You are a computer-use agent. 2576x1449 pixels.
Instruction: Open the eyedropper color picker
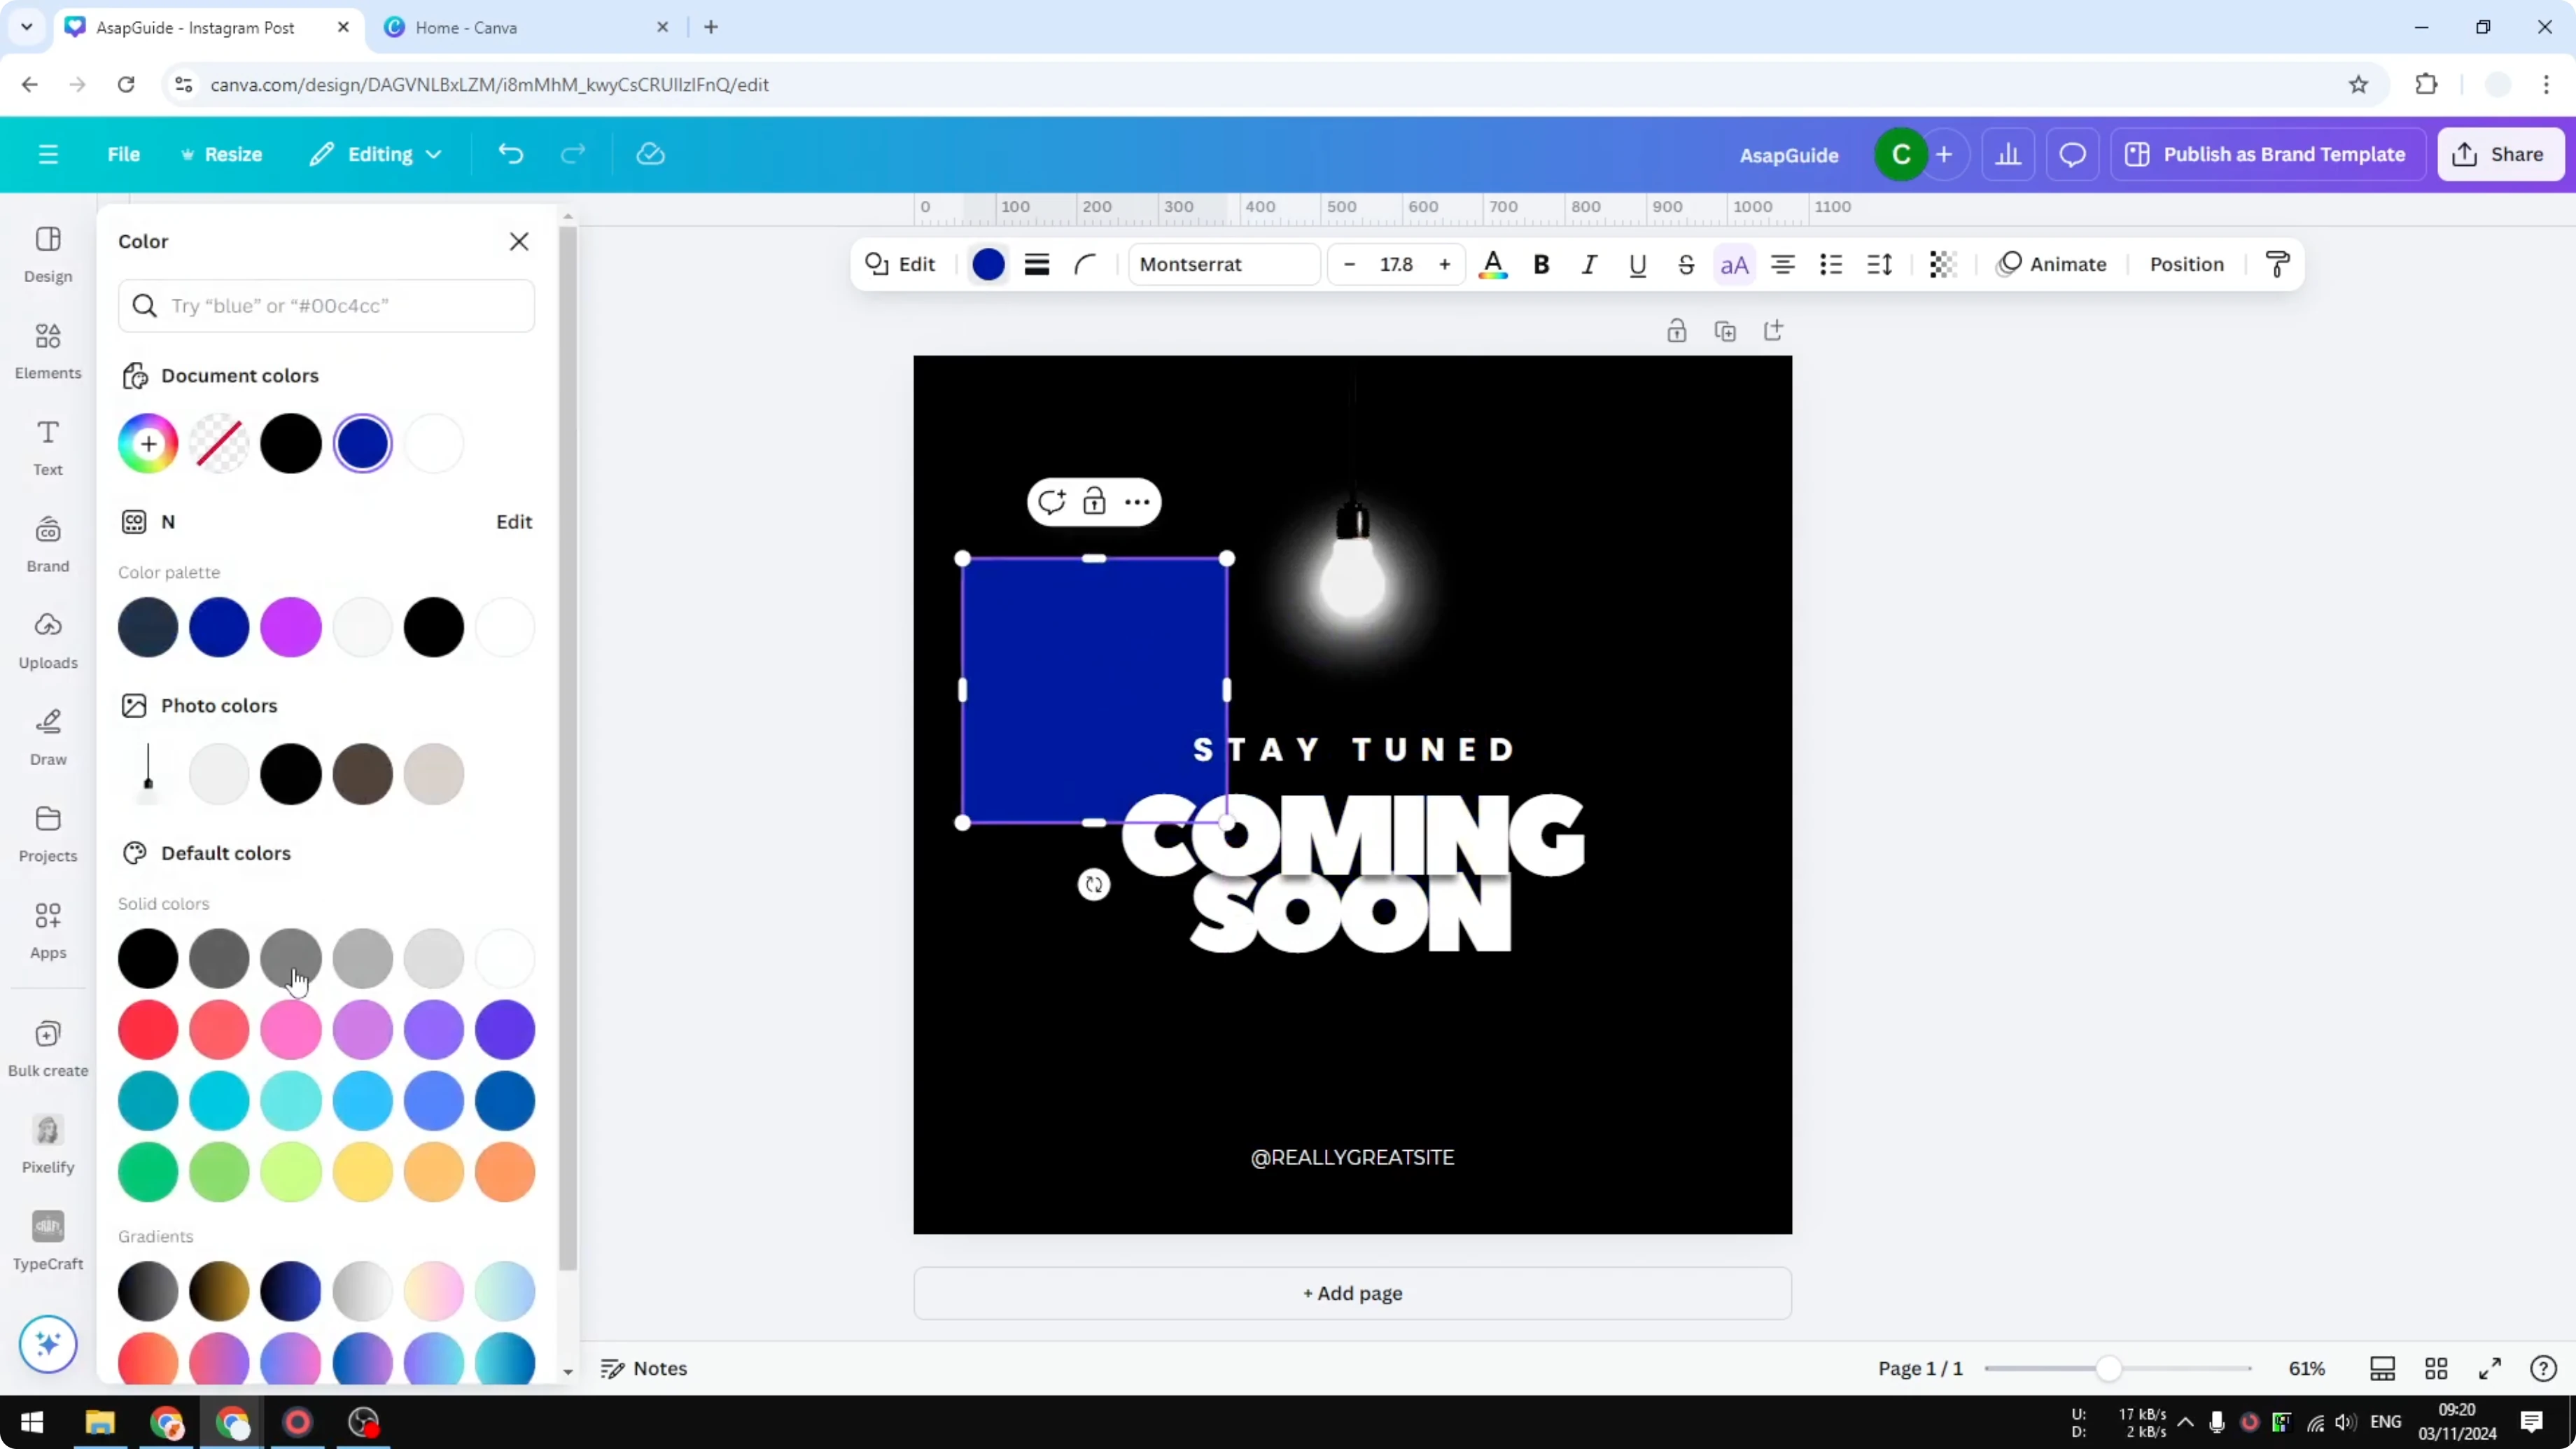point(148,443)
